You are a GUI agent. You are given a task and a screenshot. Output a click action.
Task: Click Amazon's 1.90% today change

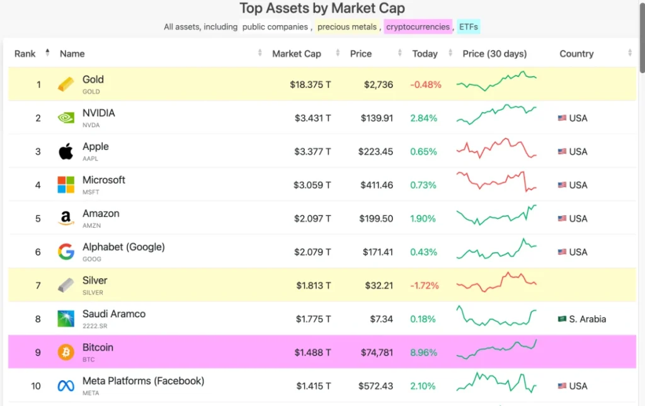tap(423, 218)
